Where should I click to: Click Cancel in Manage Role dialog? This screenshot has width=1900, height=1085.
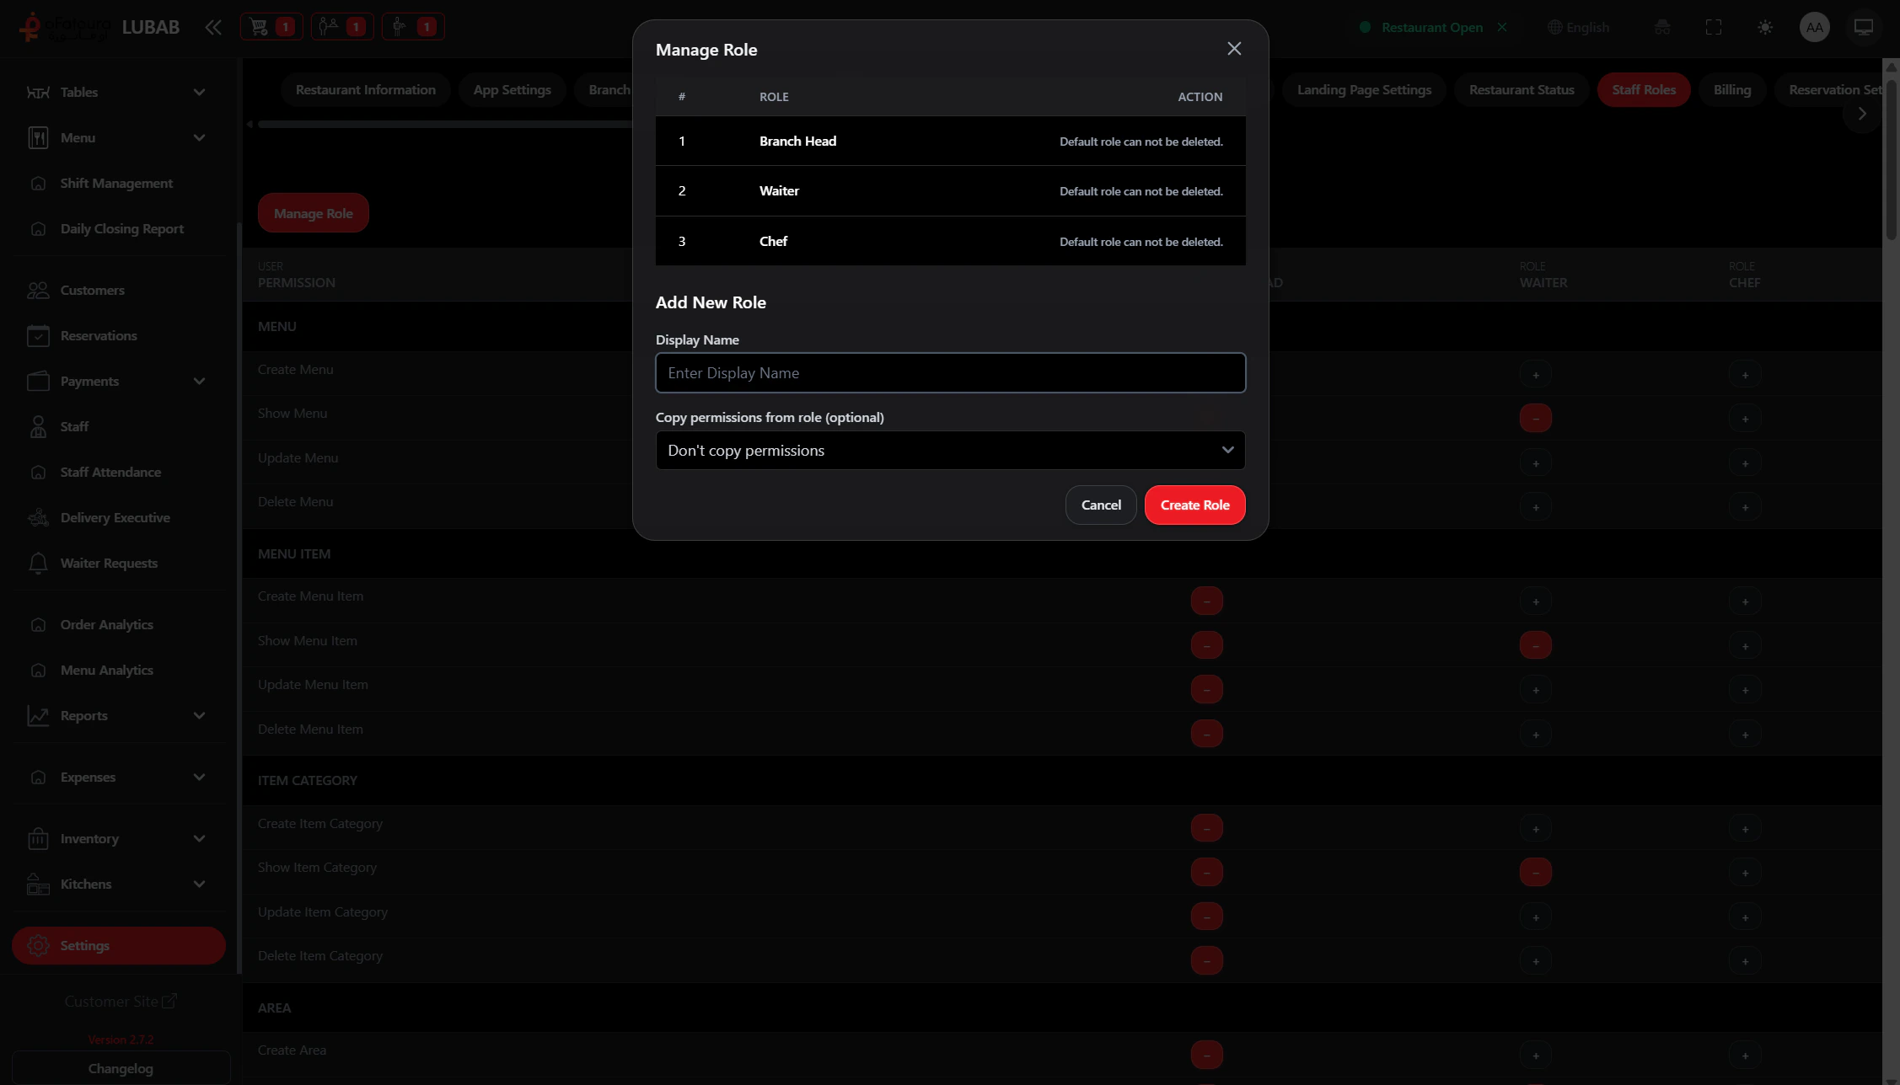[1100, 505]
